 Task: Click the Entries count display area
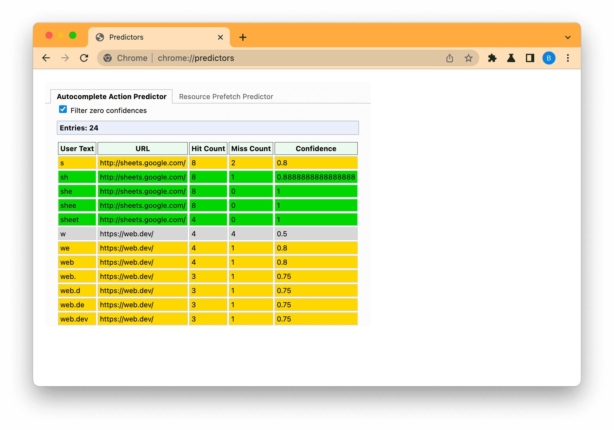tap(208, 128)
